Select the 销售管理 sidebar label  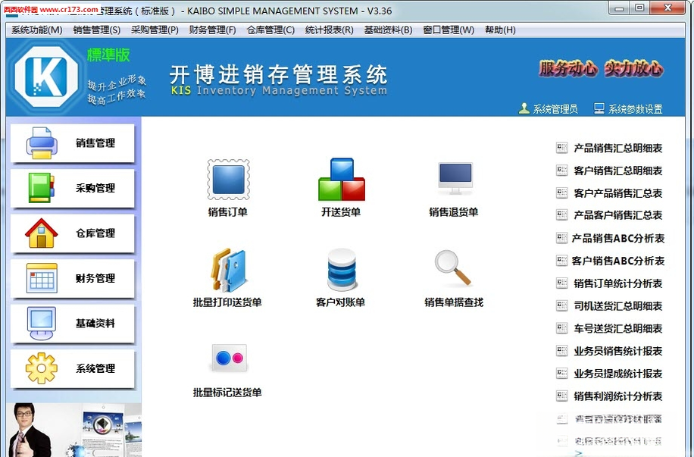click(x=95, y=143)
